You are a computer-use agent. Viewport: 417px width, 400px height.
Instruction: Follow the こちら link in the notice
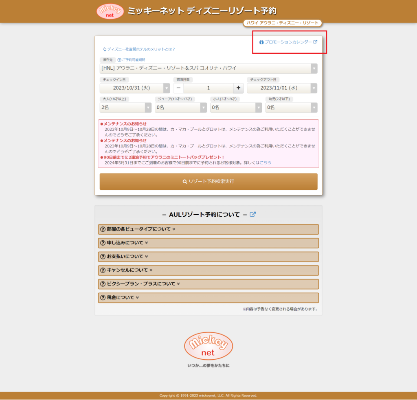coord(265,163)
